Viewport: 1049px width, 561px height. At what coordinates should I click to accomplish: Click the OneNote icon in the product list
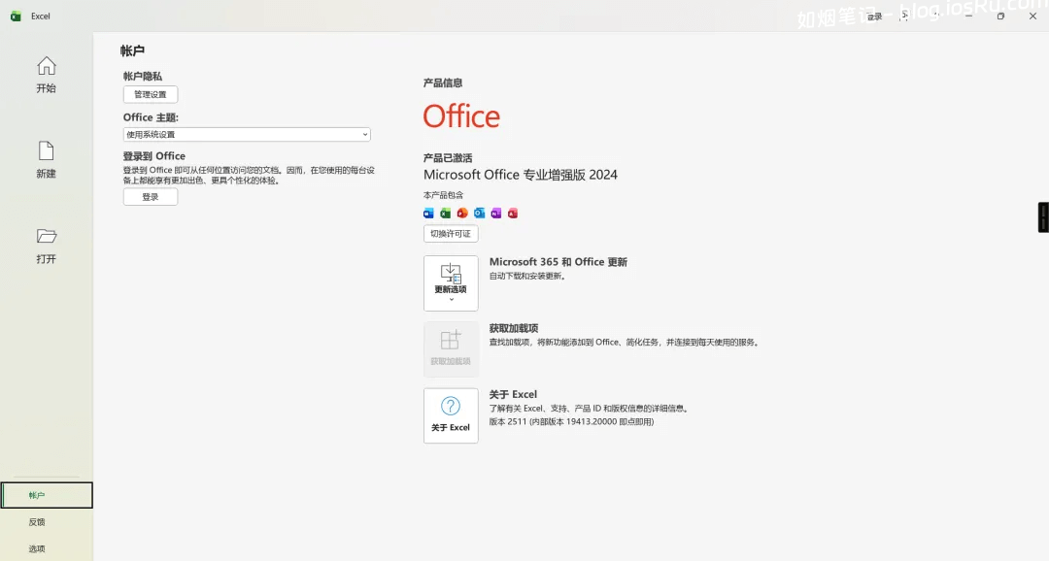click(x=496, y=214)
